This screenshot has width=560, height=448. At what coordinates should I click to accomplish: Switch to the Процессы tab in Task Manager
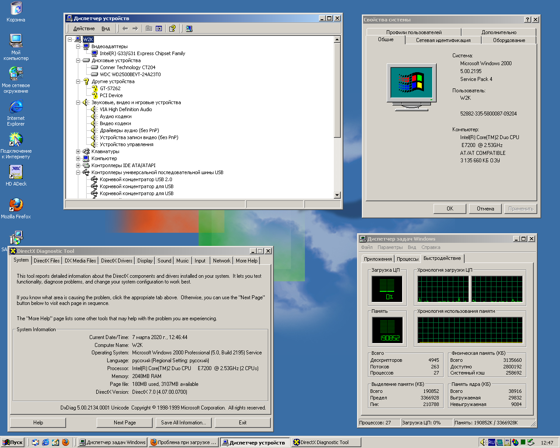coord(408,259)
